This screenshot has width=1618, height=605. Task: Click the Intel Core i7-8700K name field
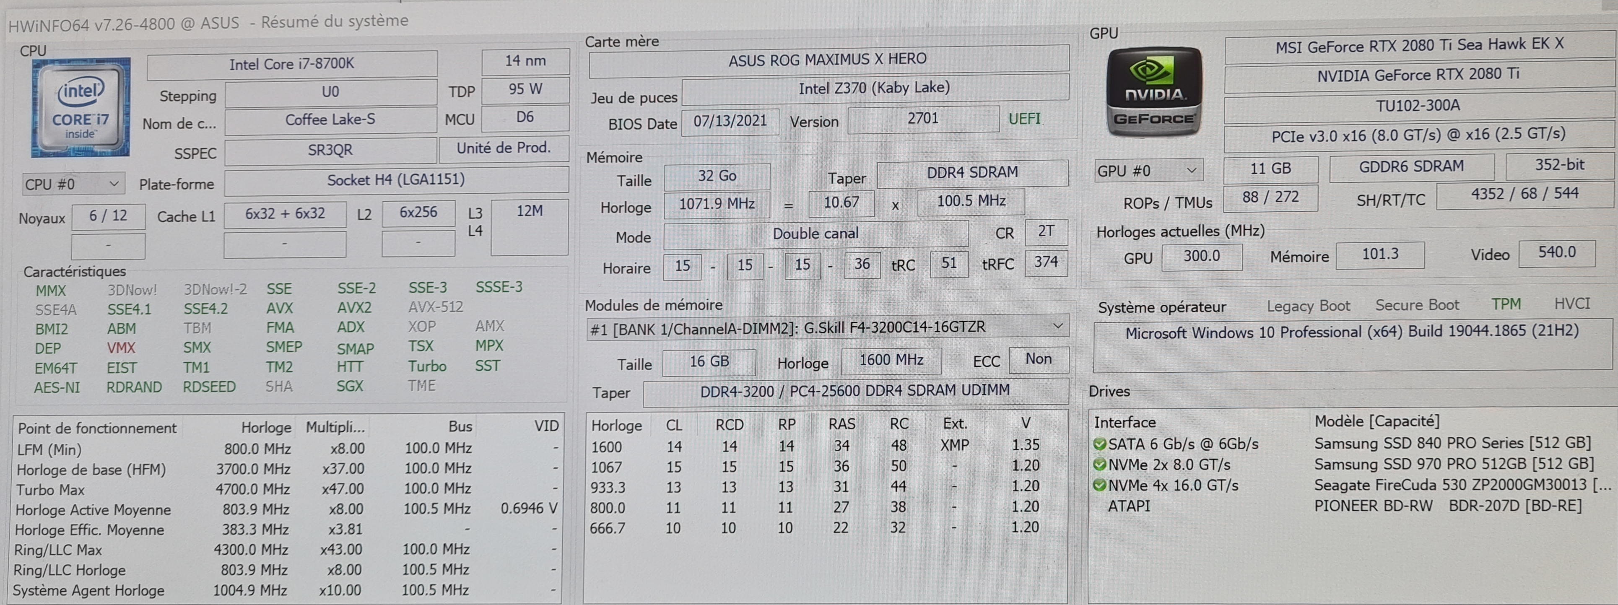[x=291, y=64]
